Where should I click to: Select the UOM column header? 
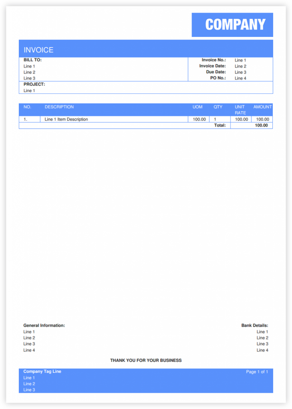tap(197, 107)
